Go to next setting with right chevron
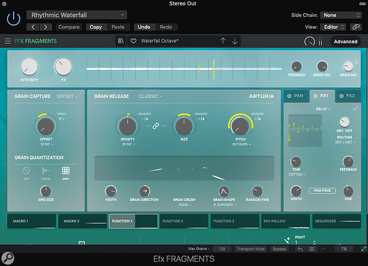 (x=46, y=27)
